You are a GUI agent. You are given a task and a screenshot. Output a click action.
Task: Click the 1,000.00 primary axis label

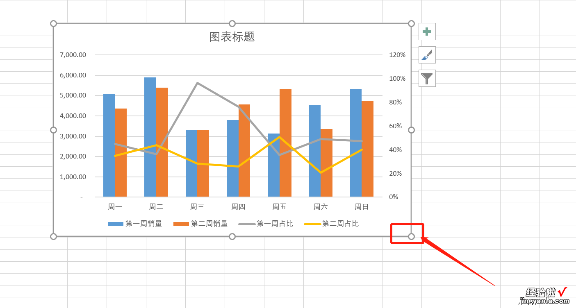pyautogui.click(x=73, y=177)
